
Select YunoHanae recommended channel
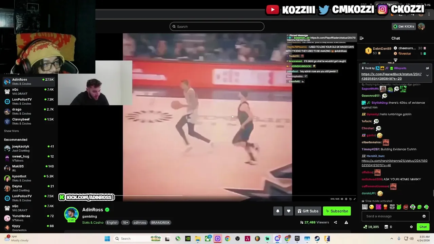(29, 218)
